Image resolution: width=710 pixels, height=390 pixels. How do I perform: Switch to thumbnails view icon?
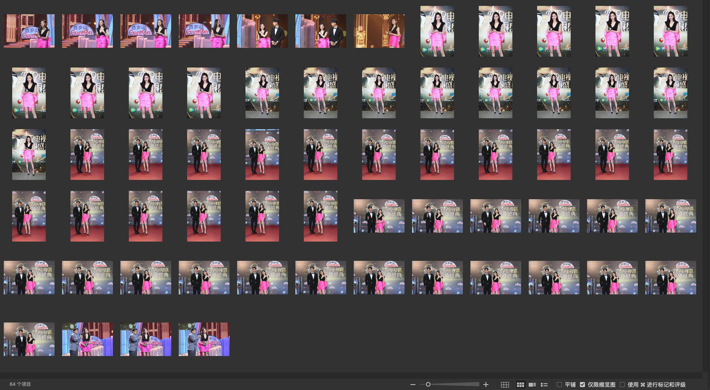(x=520, y=385)
